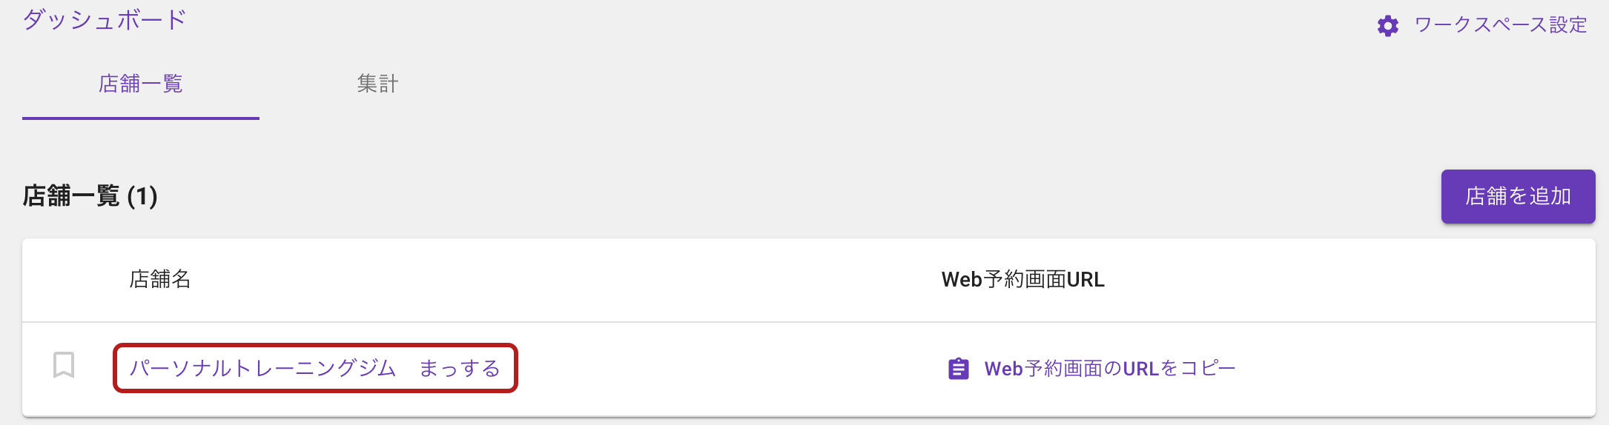Image resolution: width=1609 pixels, height=425 pixels.
Task: Open workspace settings via the gear icon
Action: [1387, 26]
